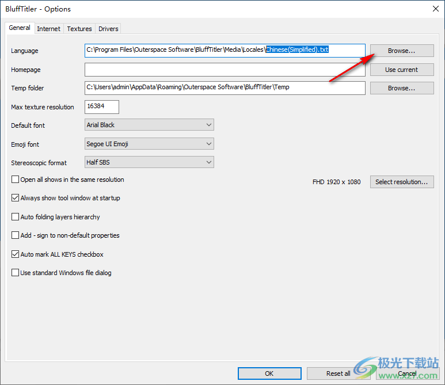This screenshot has height=385, width=445.
Task: Open the Textures tab
Action: coord(79,29)
